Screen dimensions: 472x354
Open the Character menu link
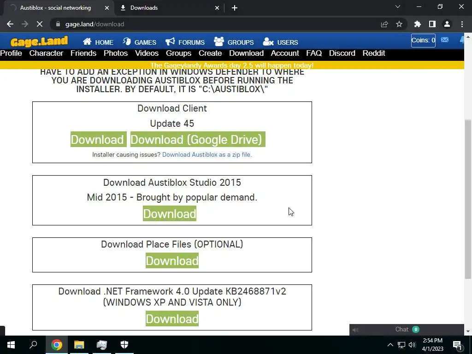[x=46, y=53]
